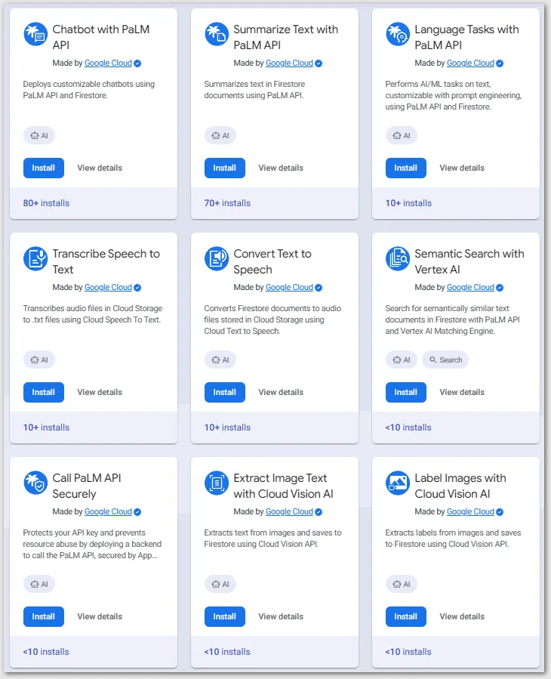Image resolution: width=551 pixels, height=679 pixels.
Task: Open Google Cloud link on Language Tasks card
Action: point(470,63)
